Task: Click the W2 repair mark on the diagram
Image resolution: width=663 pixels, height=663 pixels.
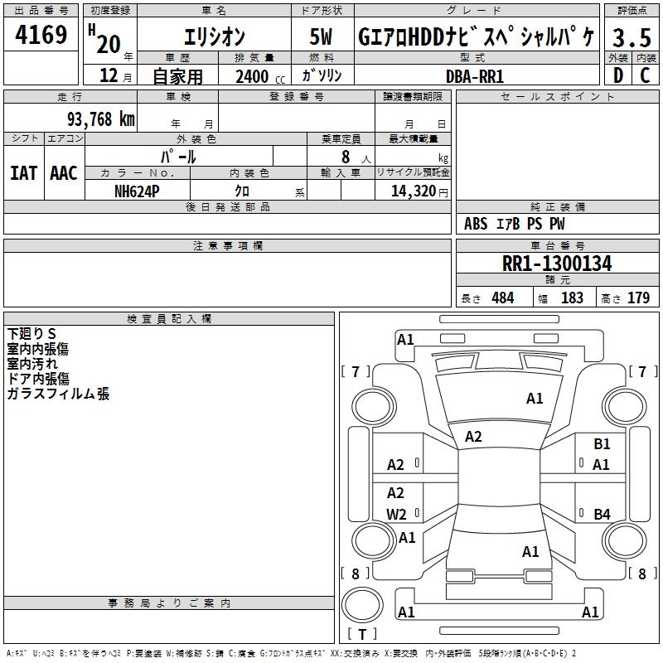Action: coord(396,514)
